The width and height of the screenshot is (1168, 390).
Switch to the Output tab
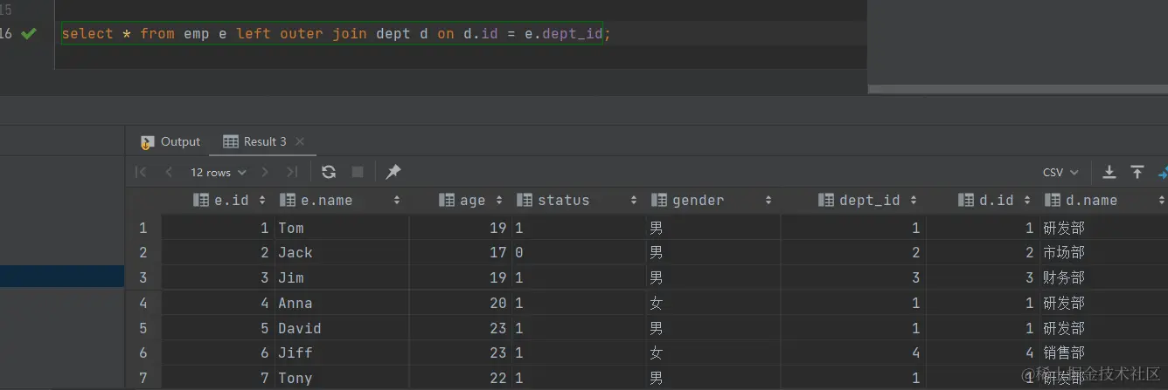pos(170,141)
